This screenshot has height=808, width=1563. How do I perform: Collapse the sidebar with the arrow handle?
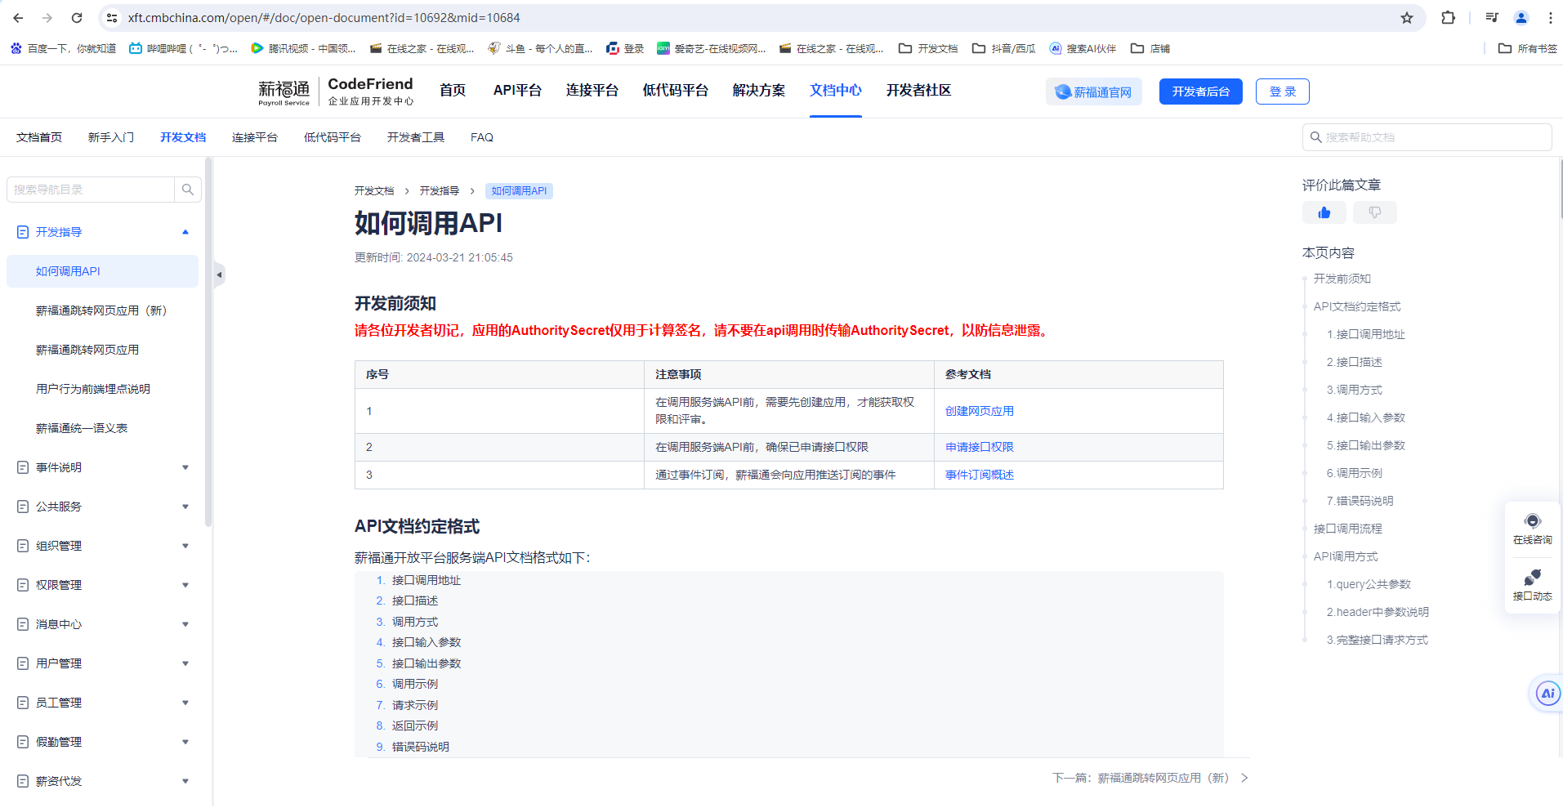(x=219, y=275)
